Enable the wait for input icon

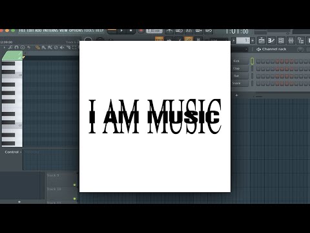coord(179,31)
